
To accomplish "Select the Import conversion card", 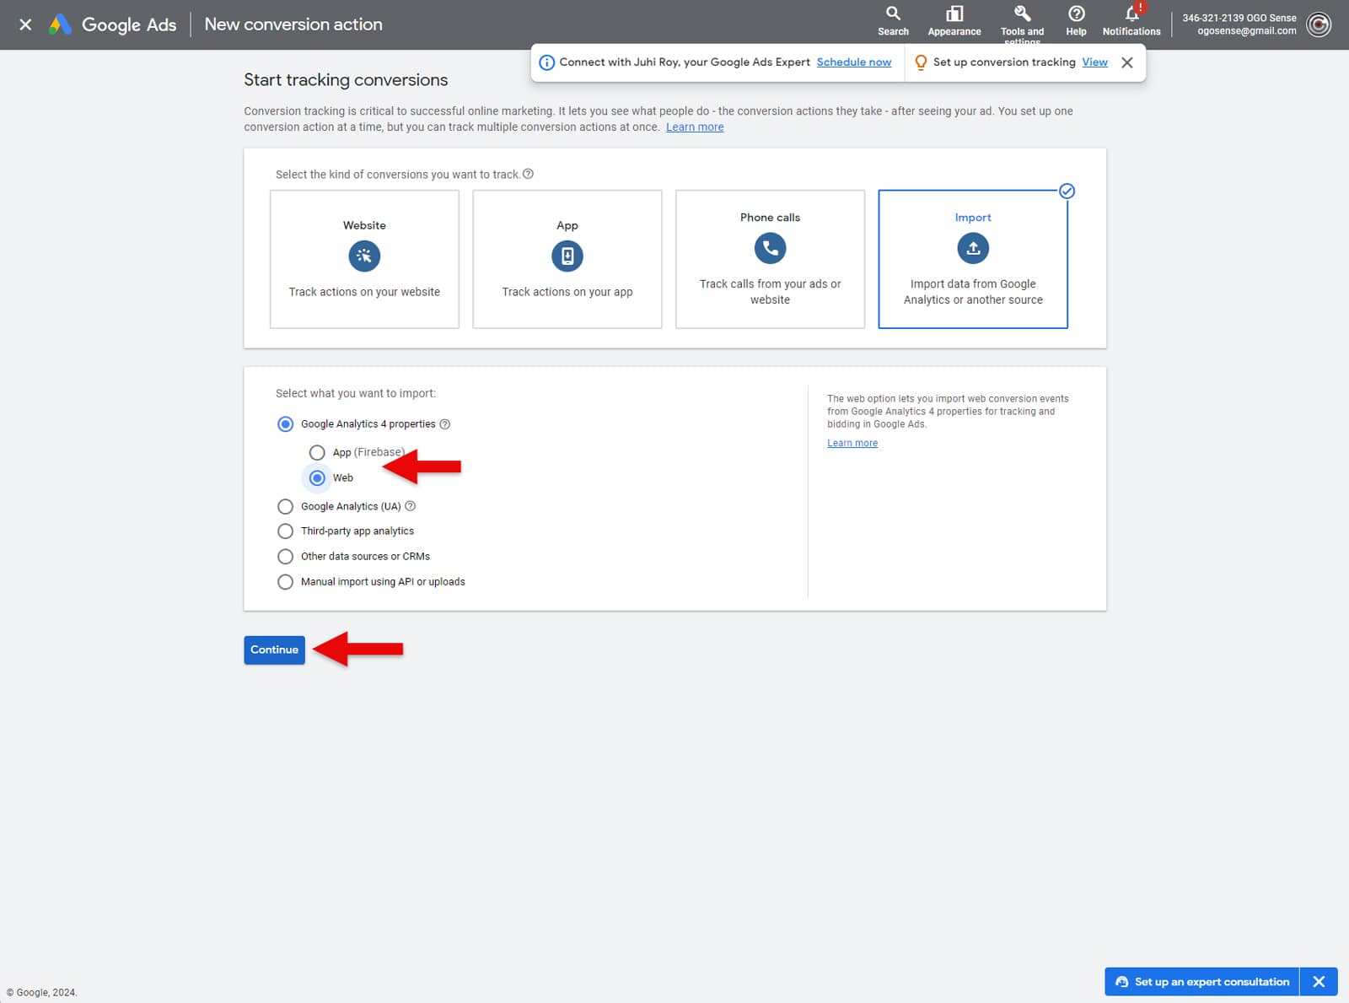I will pos(972,258).
